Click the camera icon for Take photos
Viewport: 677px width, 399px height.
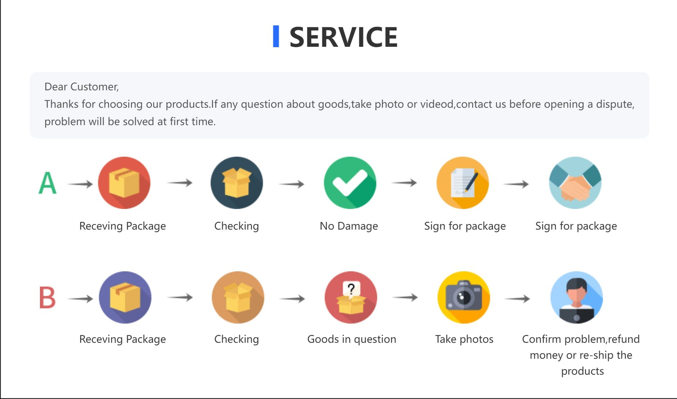click(x=463, y=297)
